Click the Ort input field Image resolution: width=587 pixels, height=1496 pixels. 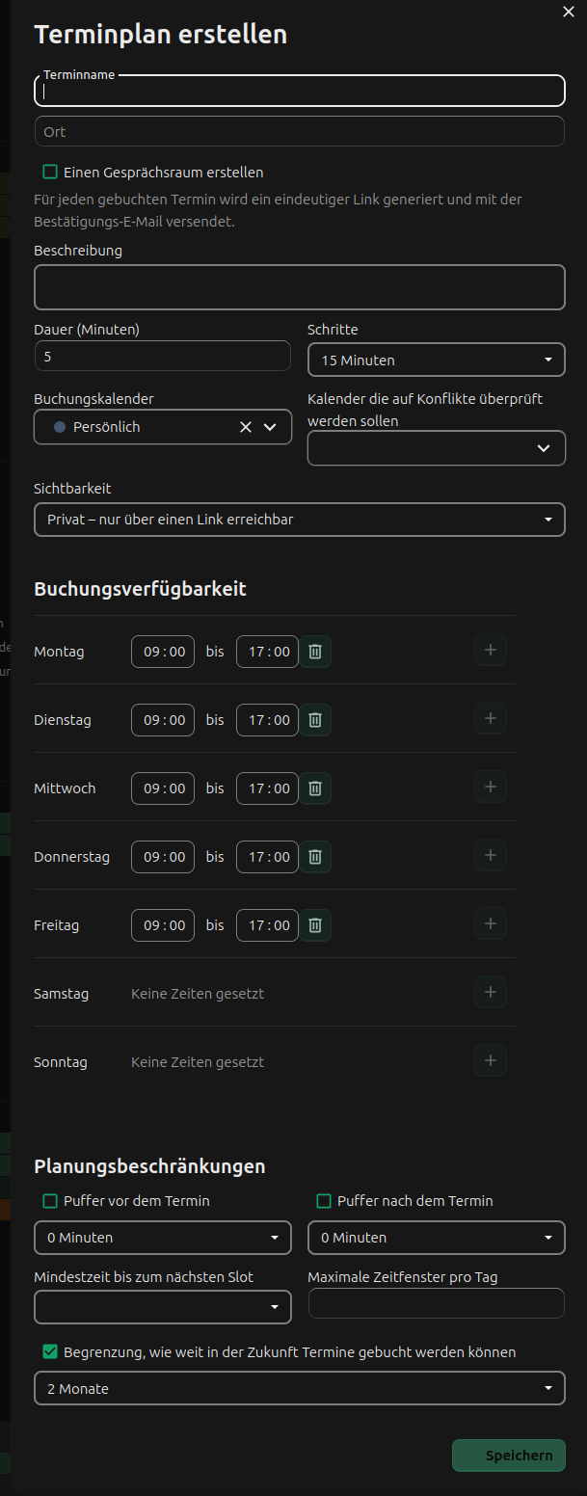[300, 131]
